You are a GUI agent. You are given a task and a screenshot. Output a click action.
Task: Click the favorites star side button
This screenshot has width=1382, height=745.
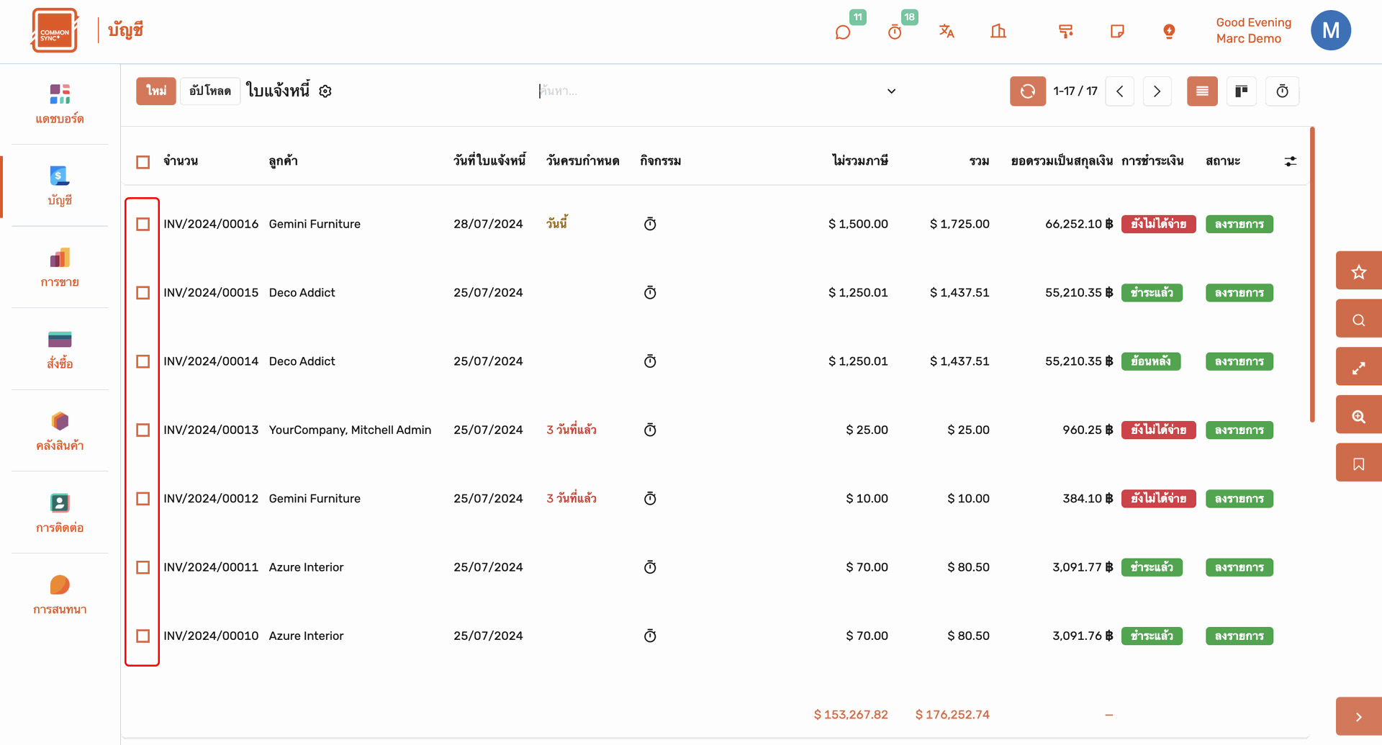(1358, 271)
